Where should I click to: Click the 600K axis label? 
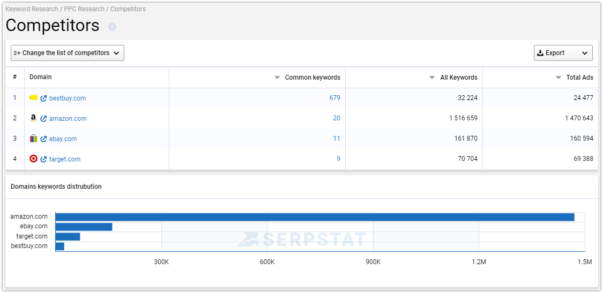tap(267, 263)
